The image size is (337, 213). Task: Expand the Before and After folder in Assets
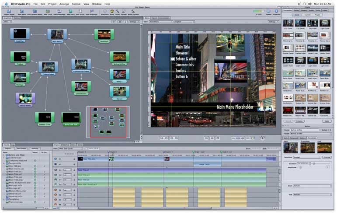4,155
